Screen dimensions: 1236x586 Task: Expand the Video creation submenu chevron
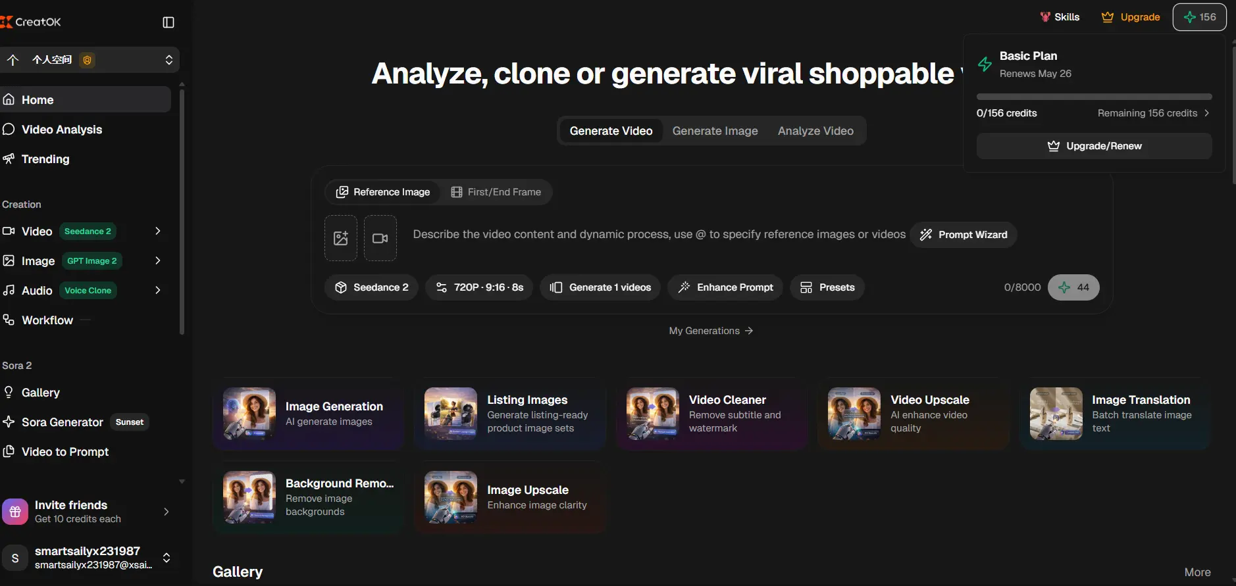(x=158, y=231)
